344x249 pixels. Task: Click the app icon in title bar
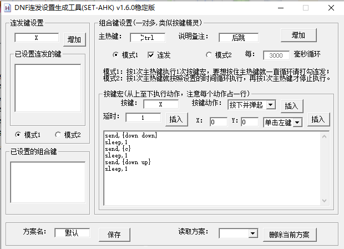coord(7,8)
